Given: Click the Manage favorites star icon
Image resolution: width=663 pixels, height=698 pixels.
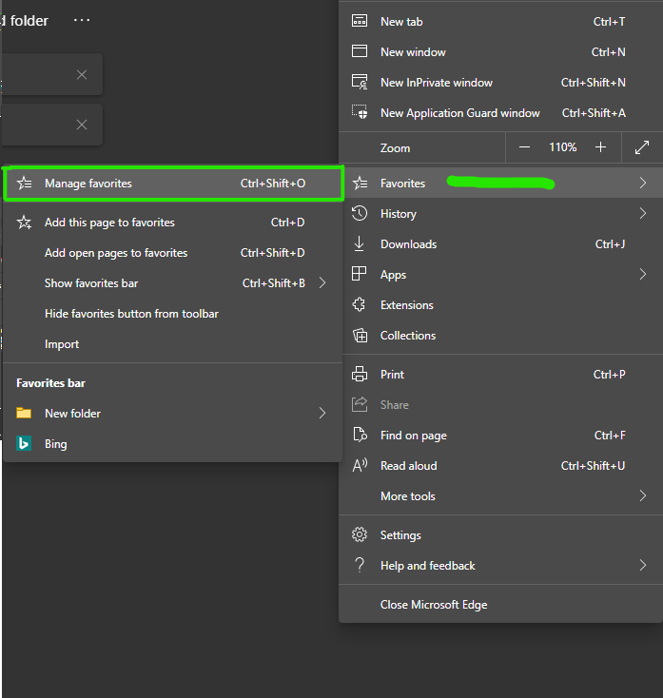Looking at the screenshot, I should click(x=24, y=183).
